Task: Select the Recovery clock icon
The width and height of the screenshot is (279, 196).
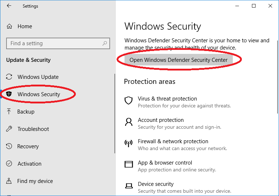Action: [9, 146]
